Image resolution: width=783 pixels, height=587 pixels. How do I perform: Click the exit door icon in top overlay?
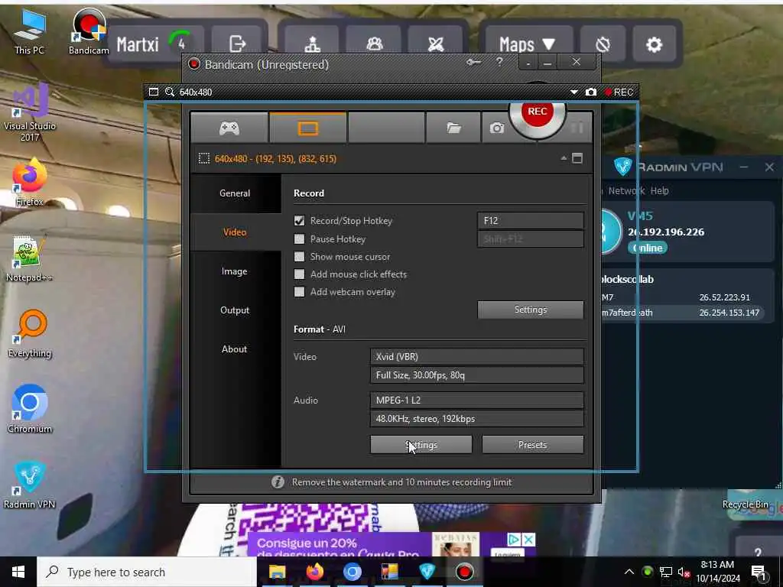[x=237, y=44]
